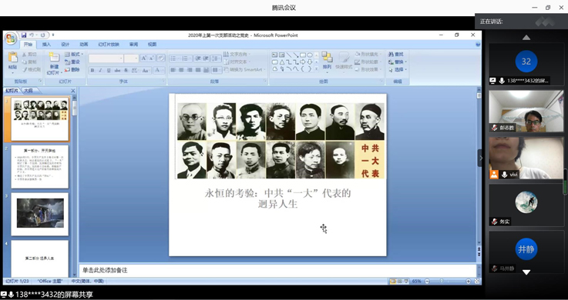Open the font name combo box
This screenshot has height=300, width=568.
click(x=106, y=58)
